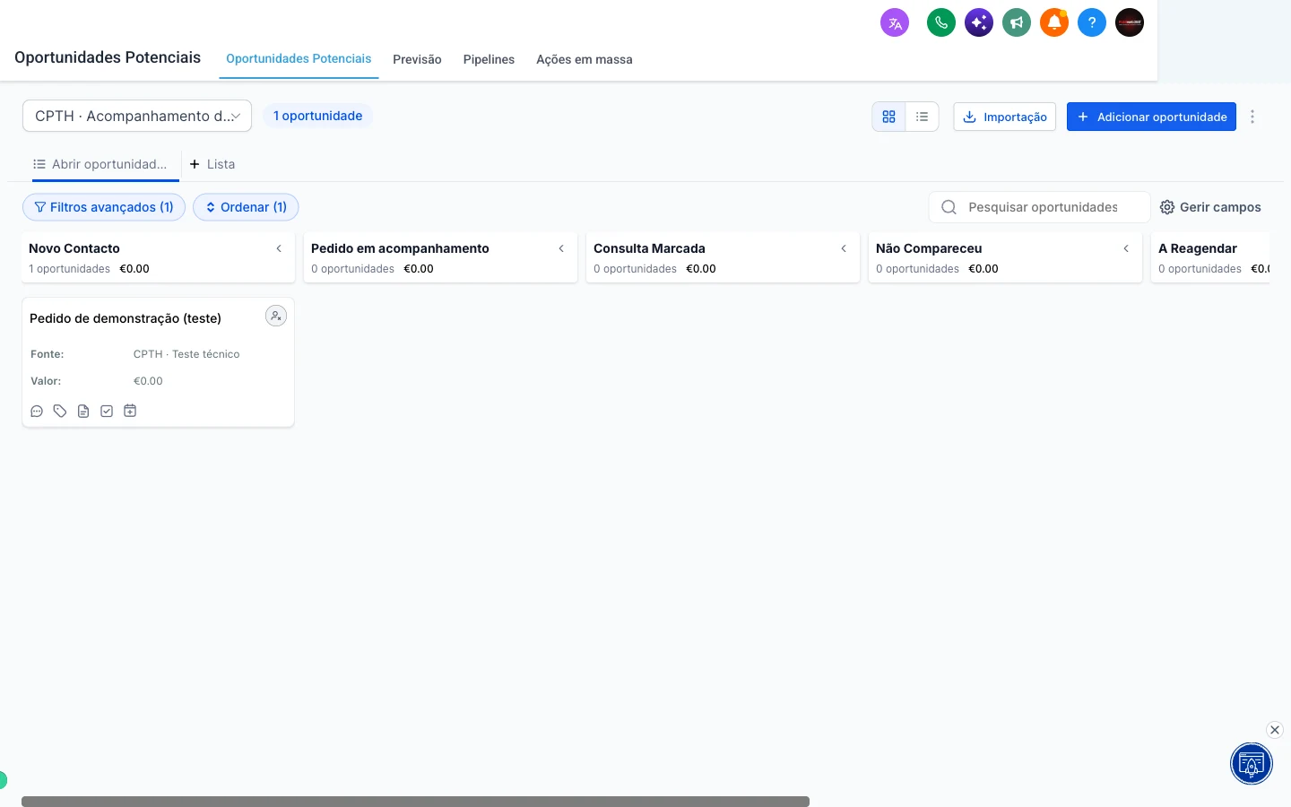This screenshot has width=1291, height=807.
Task: Click the megaphone announcements icon
Action: (1017, 23)
